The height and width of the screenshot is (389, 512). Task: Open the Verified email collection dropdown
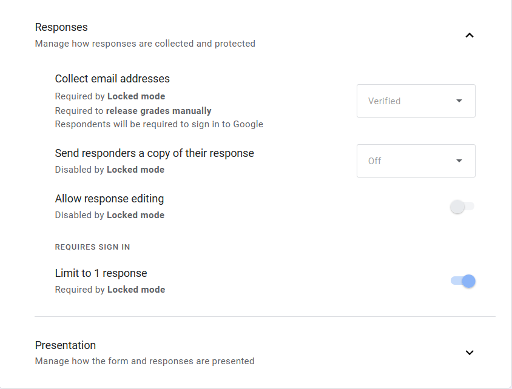(416, 101)
